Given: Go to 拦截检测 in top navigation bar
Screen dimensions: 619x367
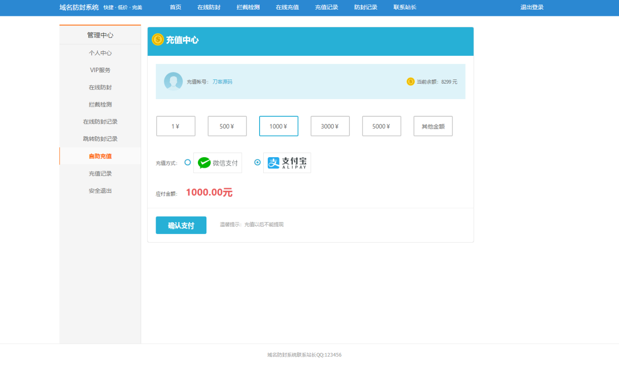Looking at the screenshot, I should point(248,7).
